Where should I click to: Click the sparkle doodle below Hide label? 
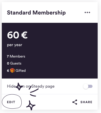(x=19, y=87)
